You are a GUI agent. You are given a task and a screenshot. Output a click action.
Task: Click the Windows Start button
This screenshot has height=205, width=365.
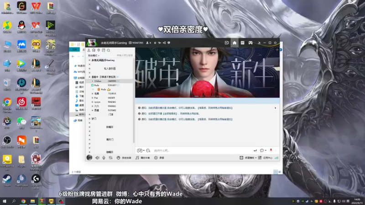click(5, 201)
